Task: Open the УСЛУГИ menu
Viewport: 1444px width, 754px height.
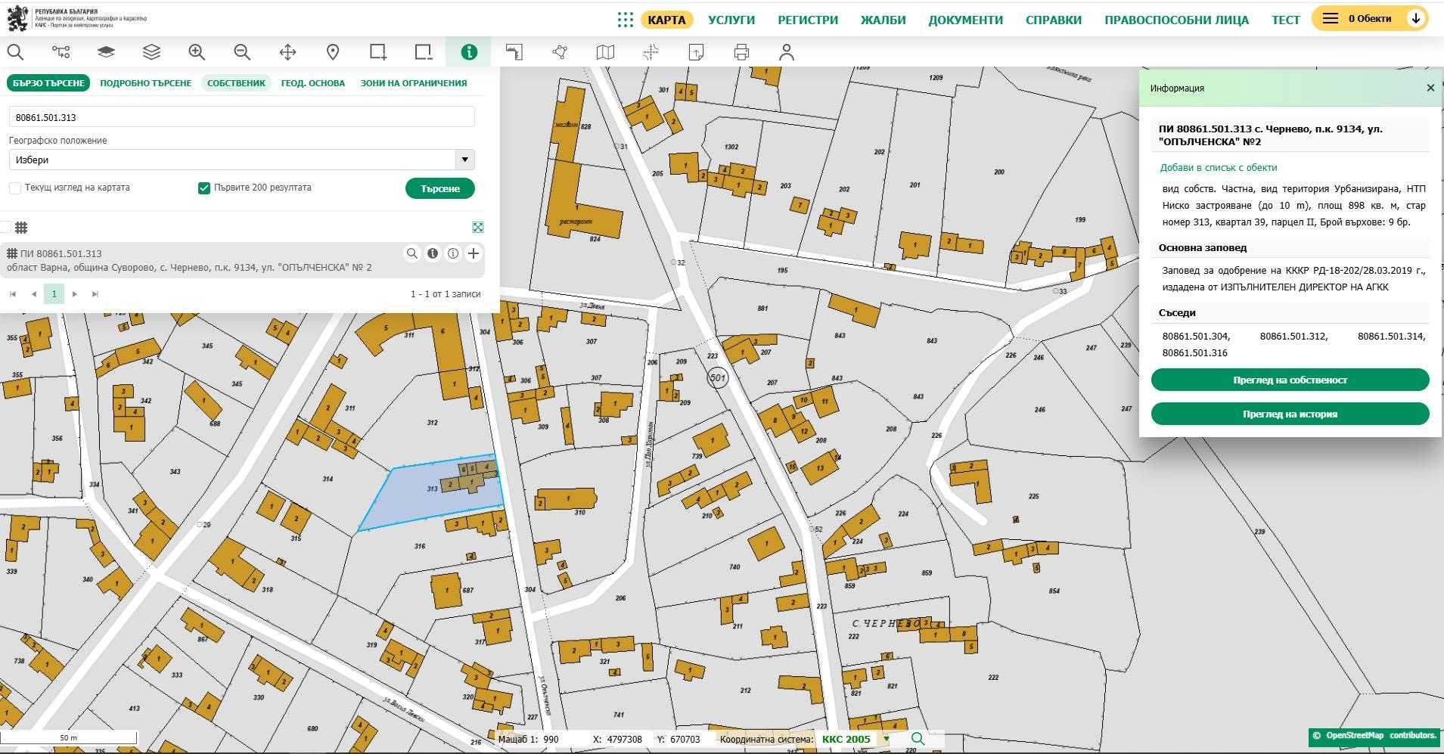Action: (731, 20)
